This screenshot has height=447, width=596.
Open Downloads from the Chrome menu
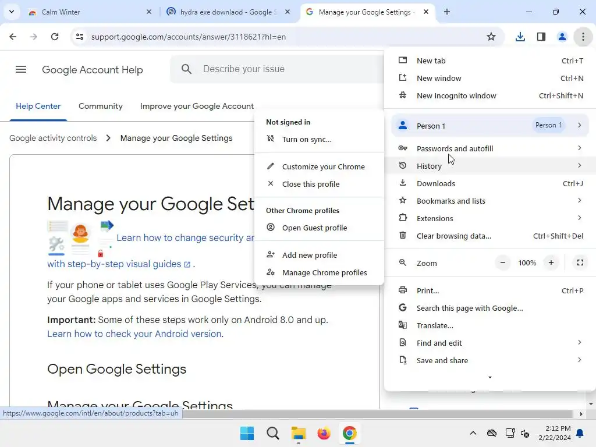pos(490,183)
